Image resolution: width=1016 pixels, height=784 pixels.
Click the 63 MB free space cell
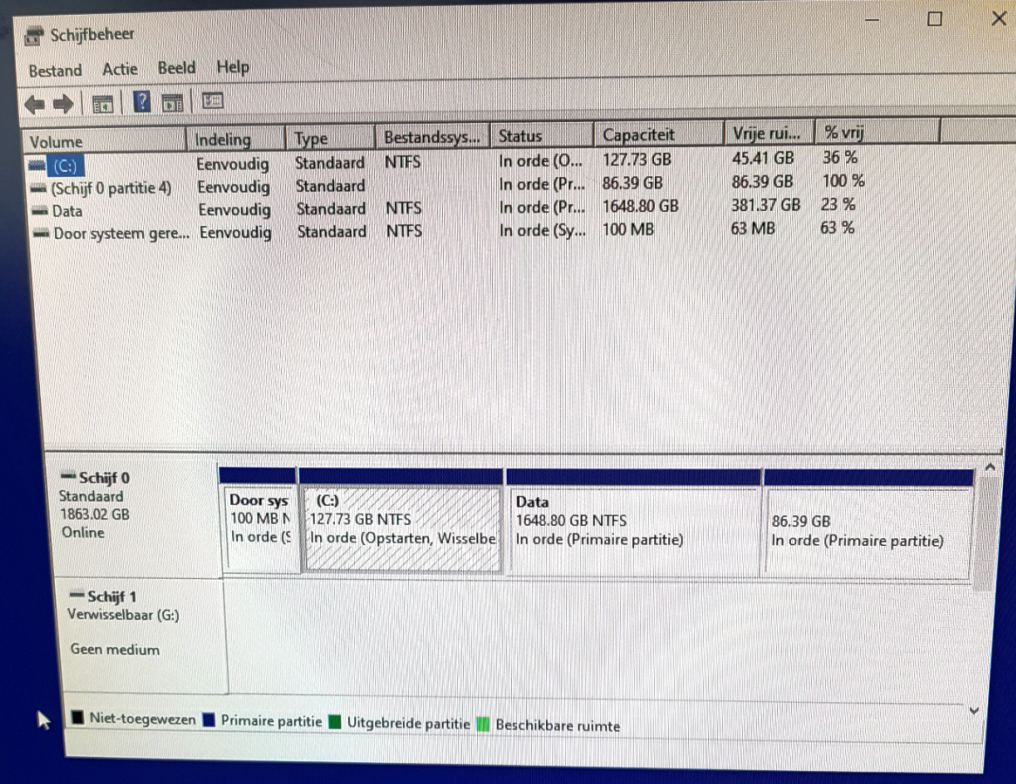point(753,228)
